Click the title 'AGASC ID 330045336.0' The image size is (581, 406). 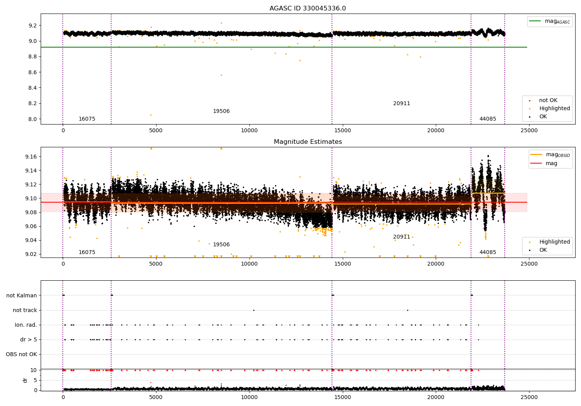(x=308, y=9)
